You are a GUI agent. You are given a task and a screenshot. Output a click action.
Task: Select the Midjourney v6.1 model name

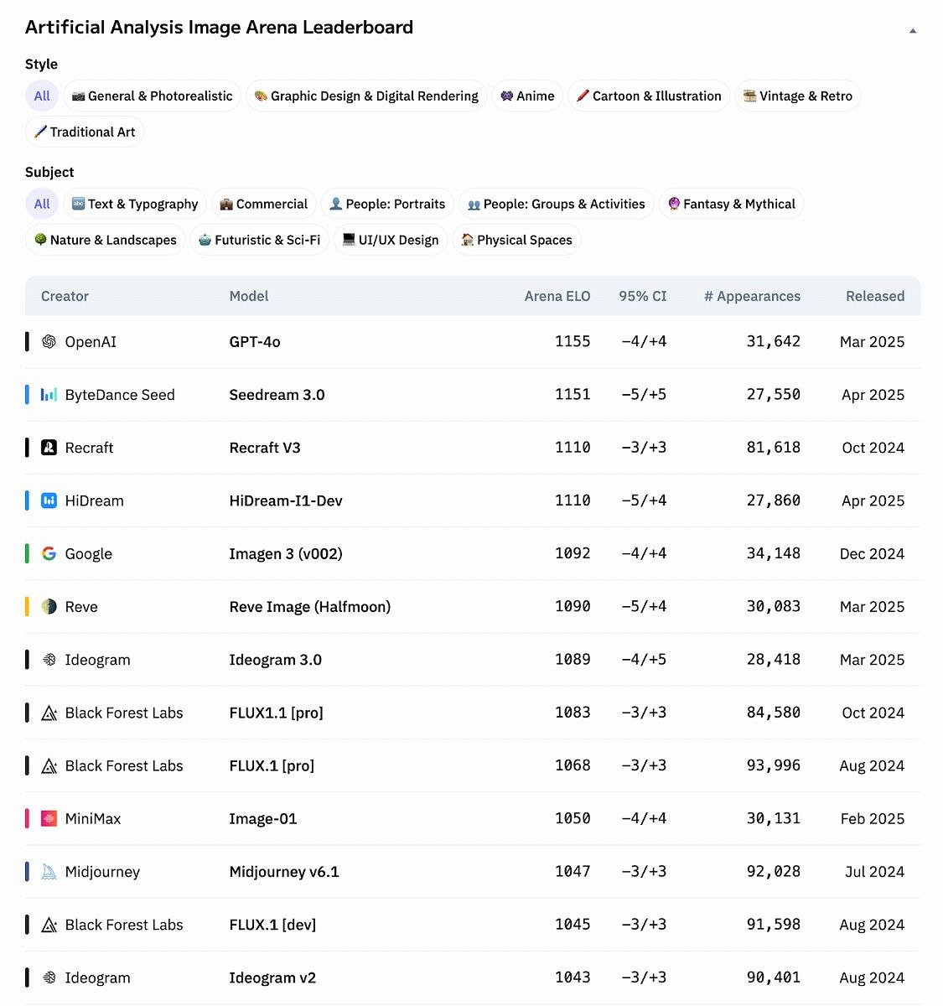tap(284, 872)
